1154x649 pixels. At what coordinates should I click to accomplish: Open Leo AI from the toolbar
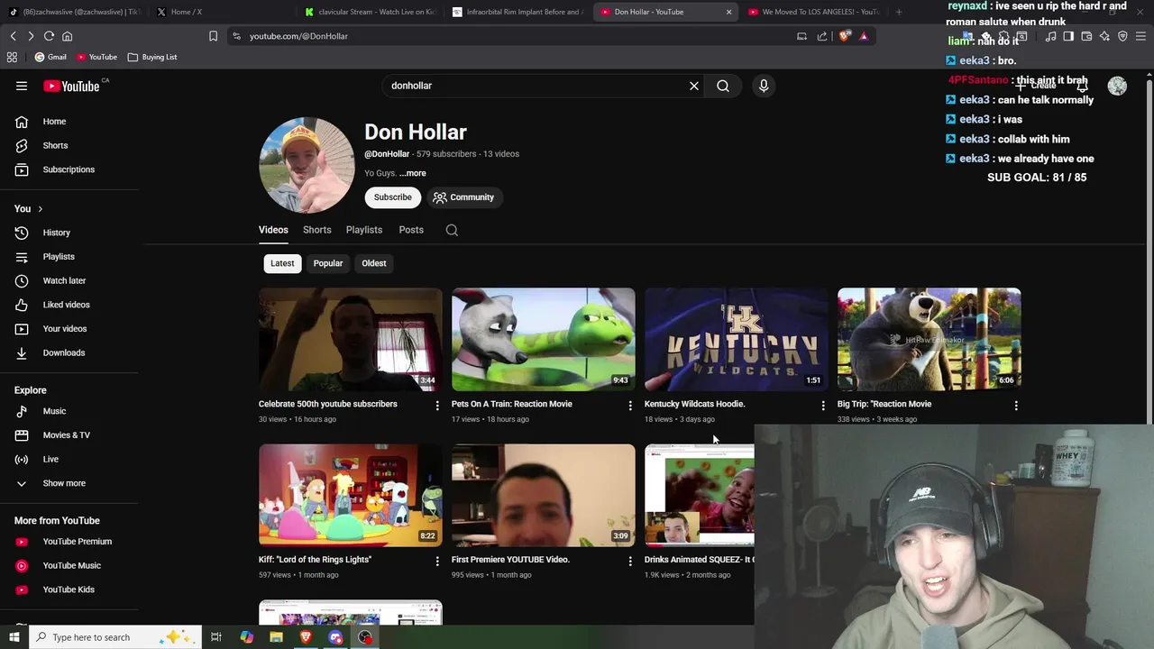1104,36
